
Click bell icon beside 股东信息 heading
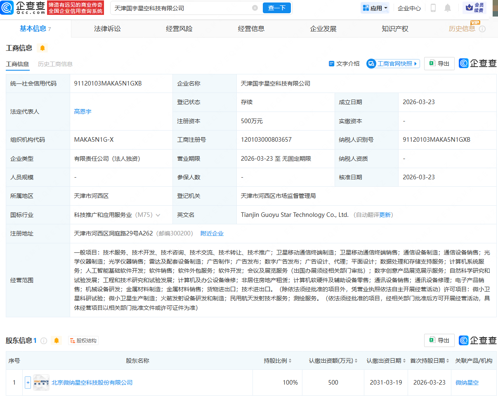pos(57,340)
